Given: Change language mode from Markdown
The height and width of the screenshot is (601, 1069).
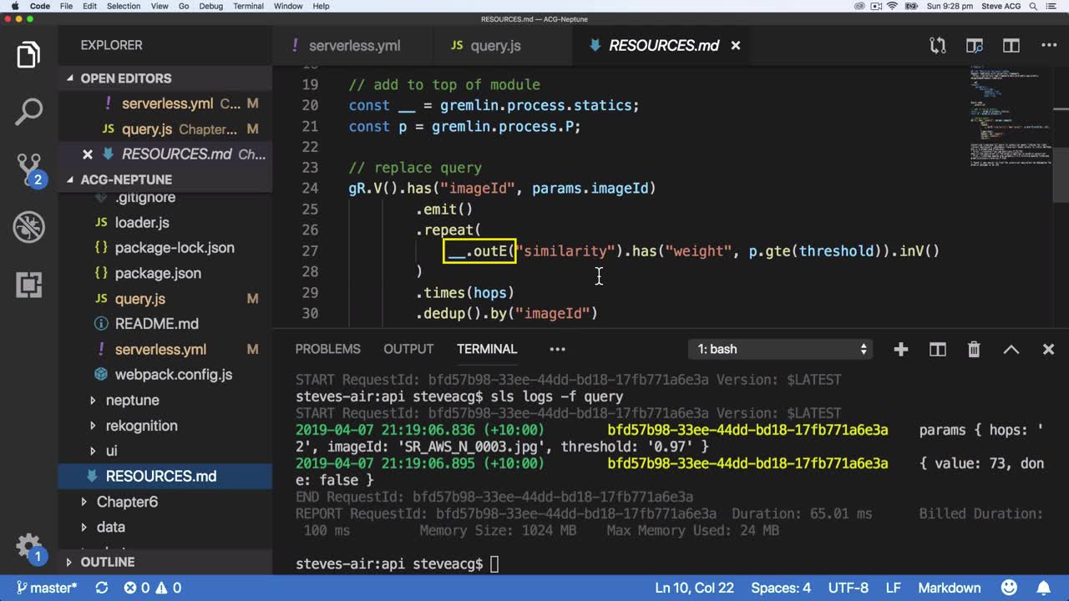Looking at the screenshot, I should 949,588.
